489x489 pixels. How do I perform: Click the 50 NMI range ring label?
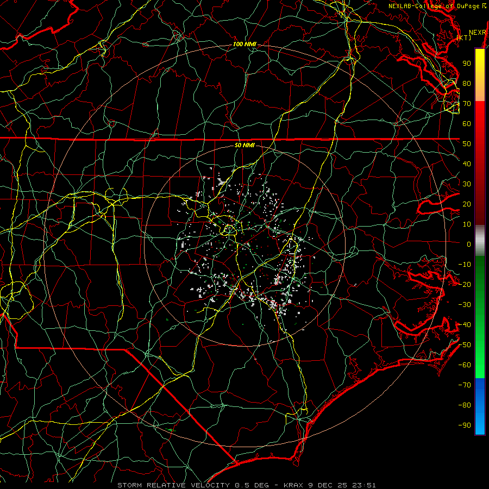click(x=244, y=145)
